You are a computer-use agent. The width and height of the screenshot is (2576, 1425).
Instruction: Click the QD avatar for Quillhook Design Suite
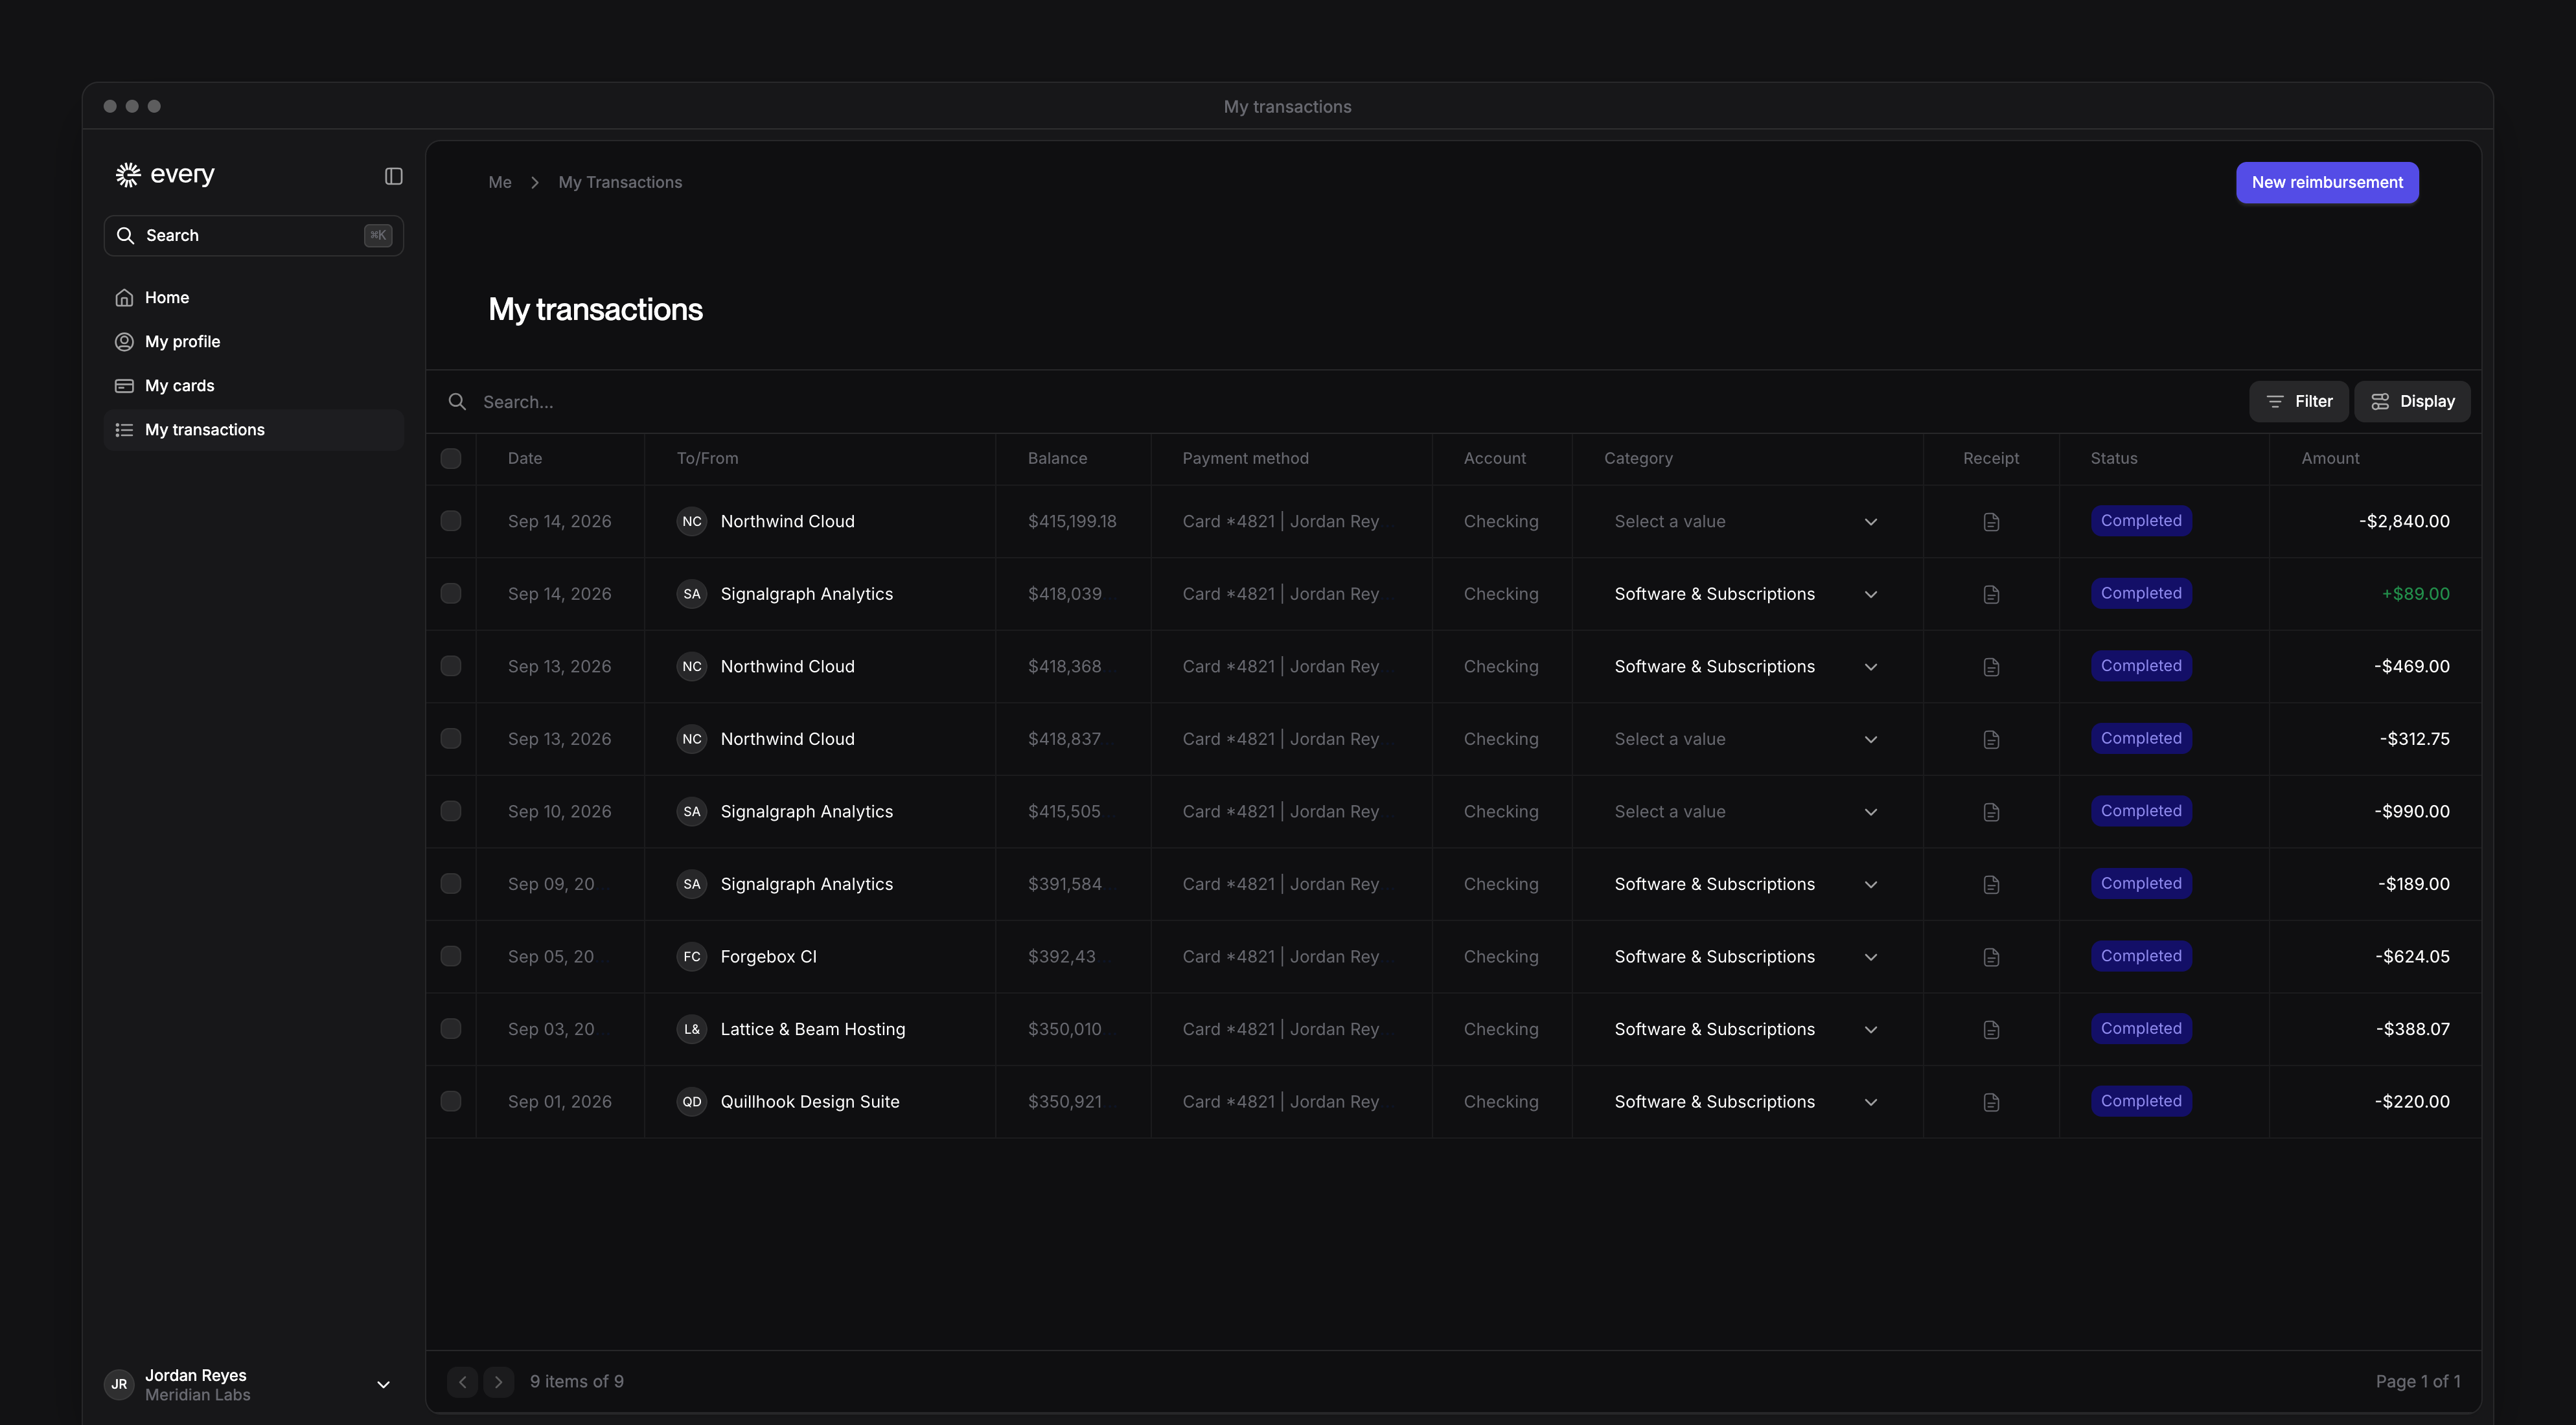(x=692, y=1101)
